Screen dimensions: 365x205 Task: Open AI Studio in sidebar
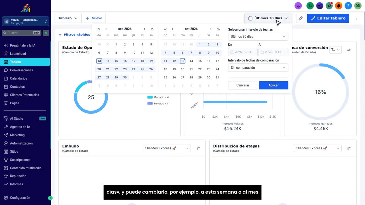point(25,119)
